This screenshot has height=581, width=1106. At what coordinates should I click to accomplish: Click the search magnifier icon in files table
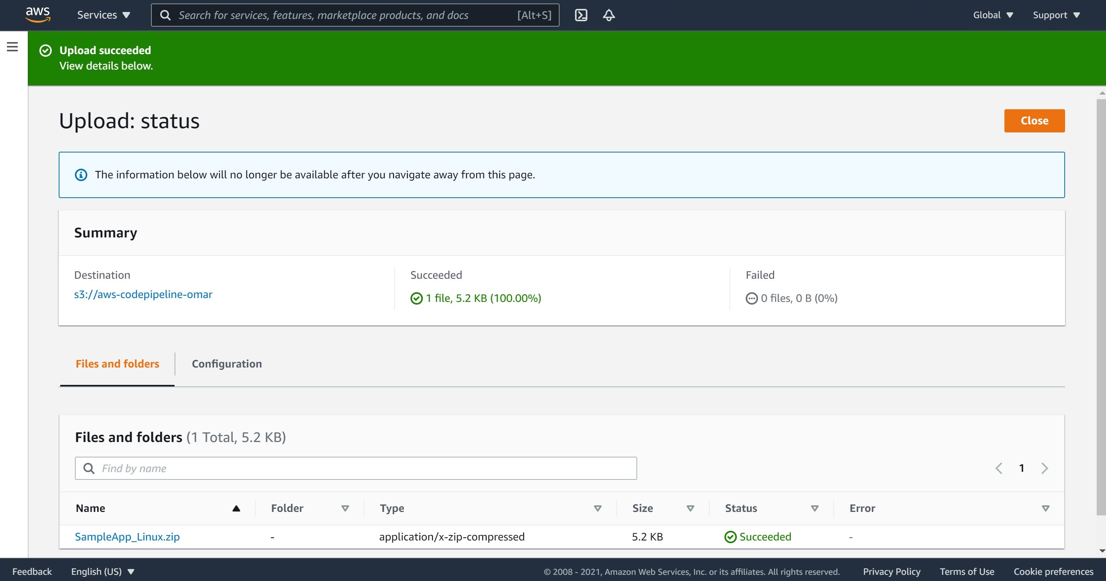(x=89, y=468)
